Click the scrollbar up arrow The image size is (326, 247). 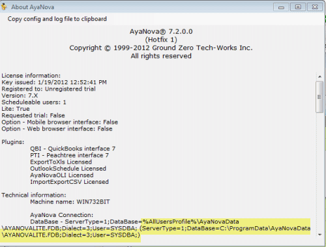pyautogui.click(x=319, y=76)
